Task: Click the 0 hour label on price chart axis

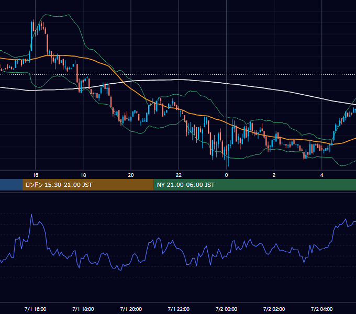Action: tap(226, 175)
